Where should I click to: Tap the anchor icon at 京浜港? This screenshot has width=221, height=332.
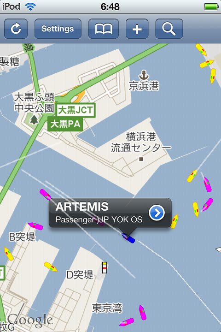[x=144, y=75]
